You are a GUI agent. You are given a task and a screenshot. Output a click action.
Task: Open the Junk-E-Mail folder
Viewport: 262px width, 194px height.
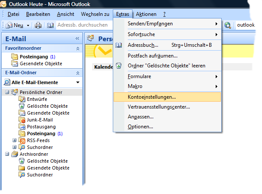point(40,120)
